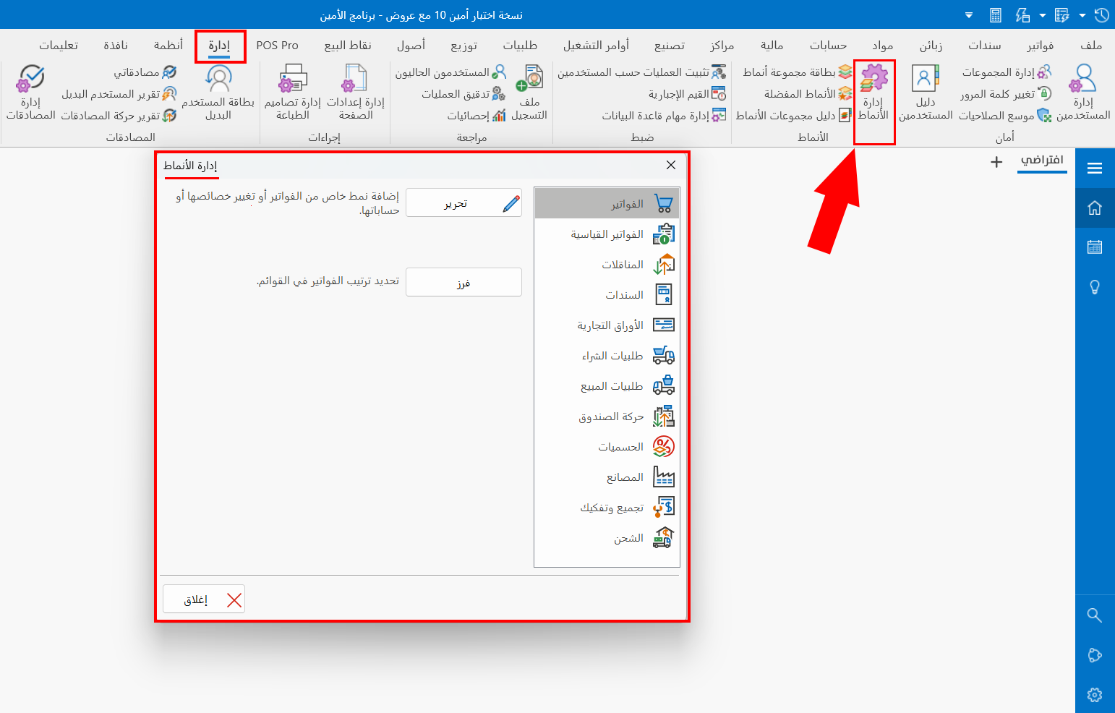Click تغيير كلمة المرور

tap(1006, 94)
